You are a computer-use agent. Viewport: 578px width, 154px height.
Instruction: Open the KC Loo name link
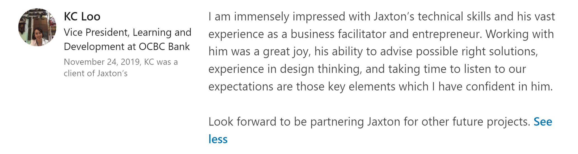point(82,16)
